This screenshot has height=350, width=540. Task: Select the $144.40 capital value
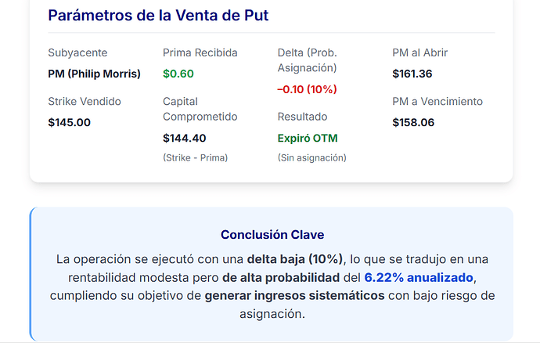point(184,138)
